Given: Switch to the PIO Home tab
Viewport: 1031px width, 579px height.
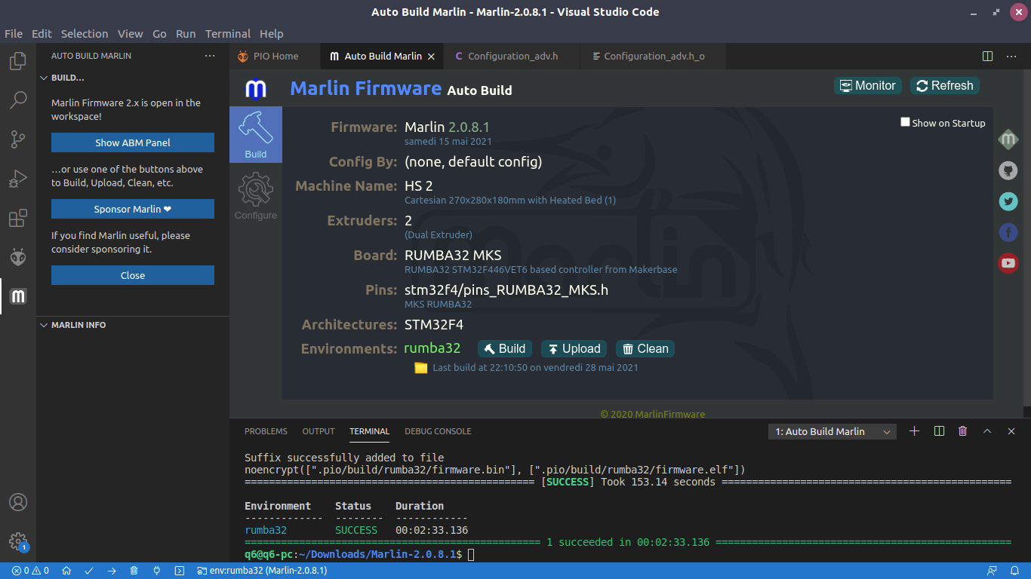Looking at the screenshot, I should click(x=275, y=57).
